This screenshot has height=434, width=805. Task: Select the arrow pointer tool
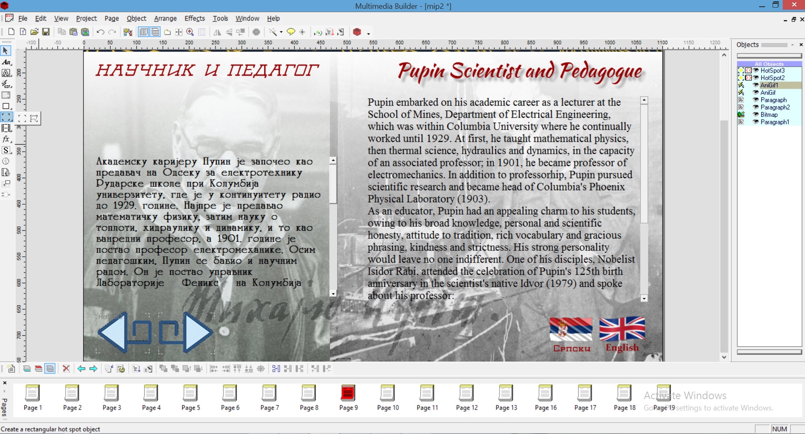pos(6,51)
